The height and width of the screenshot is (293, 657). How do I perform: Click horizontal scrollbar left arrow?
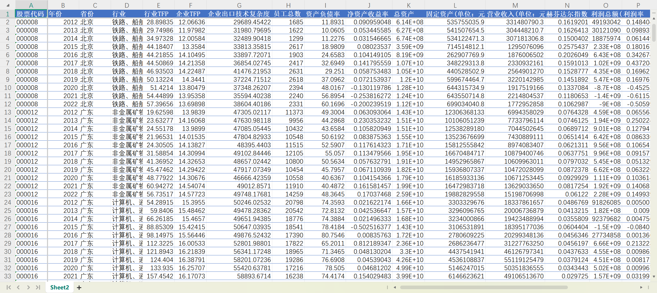point(395,287)
